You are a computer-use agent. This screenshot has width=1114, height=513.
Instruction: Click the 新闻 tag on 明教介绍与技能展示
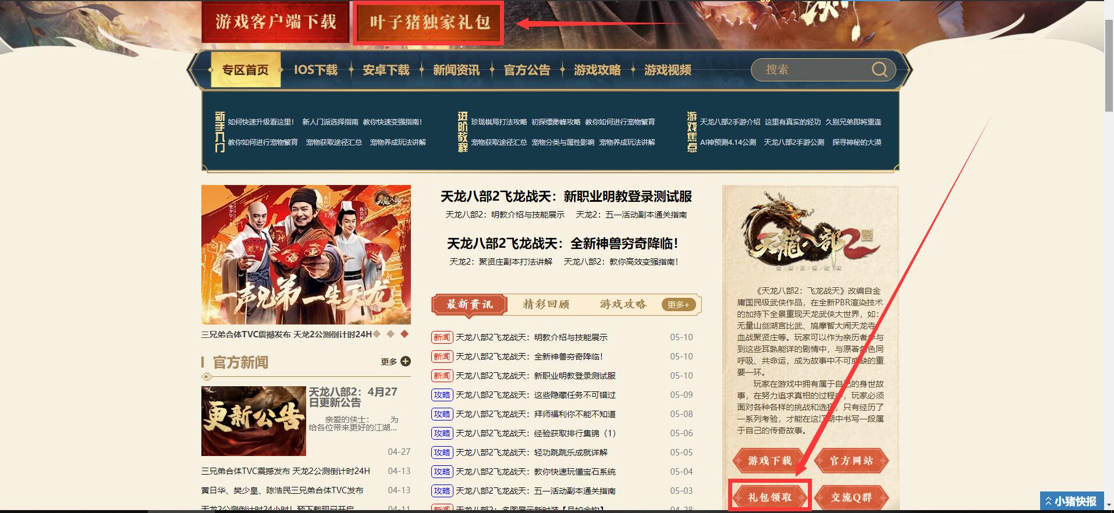442,337
